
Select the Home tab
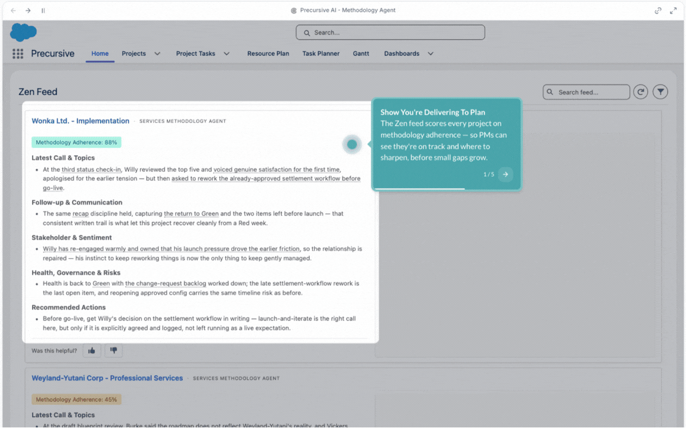tap(100, 53)
